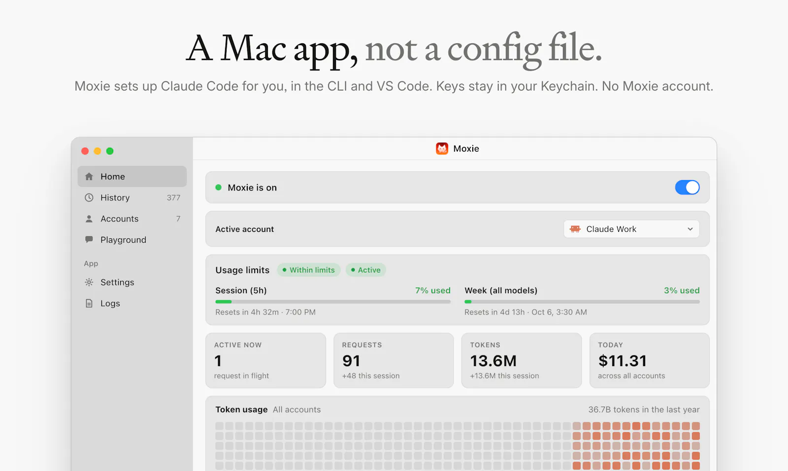
Task: Select the Active Now stat card
Action: click(x=265, y=360)
